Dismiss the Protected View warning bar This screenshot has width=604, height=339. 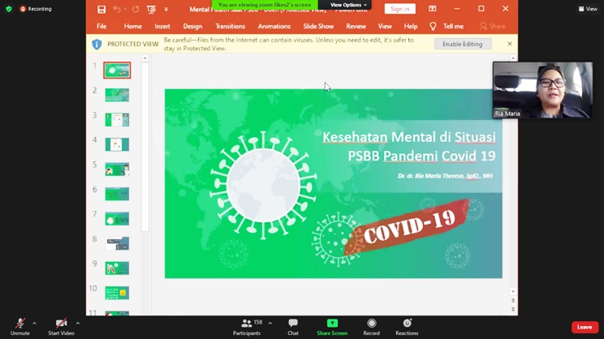point(510,44)
